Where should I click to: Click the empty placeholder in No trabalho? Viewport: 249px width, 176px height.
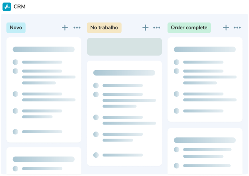click(124, 46)
